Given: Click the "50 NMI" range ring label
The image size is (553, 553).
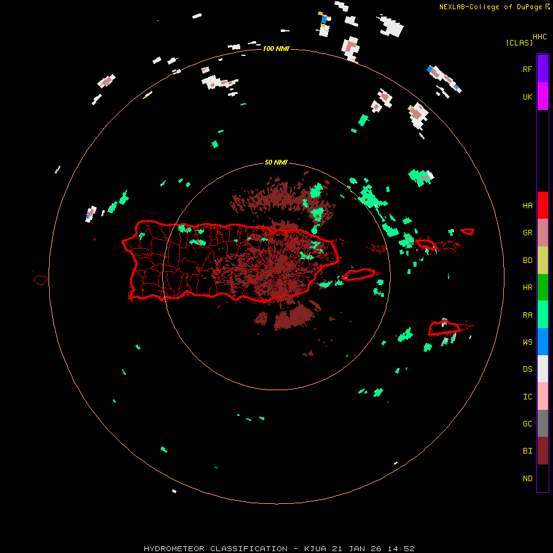Looking at the screenshot, I should coord(276,163).
